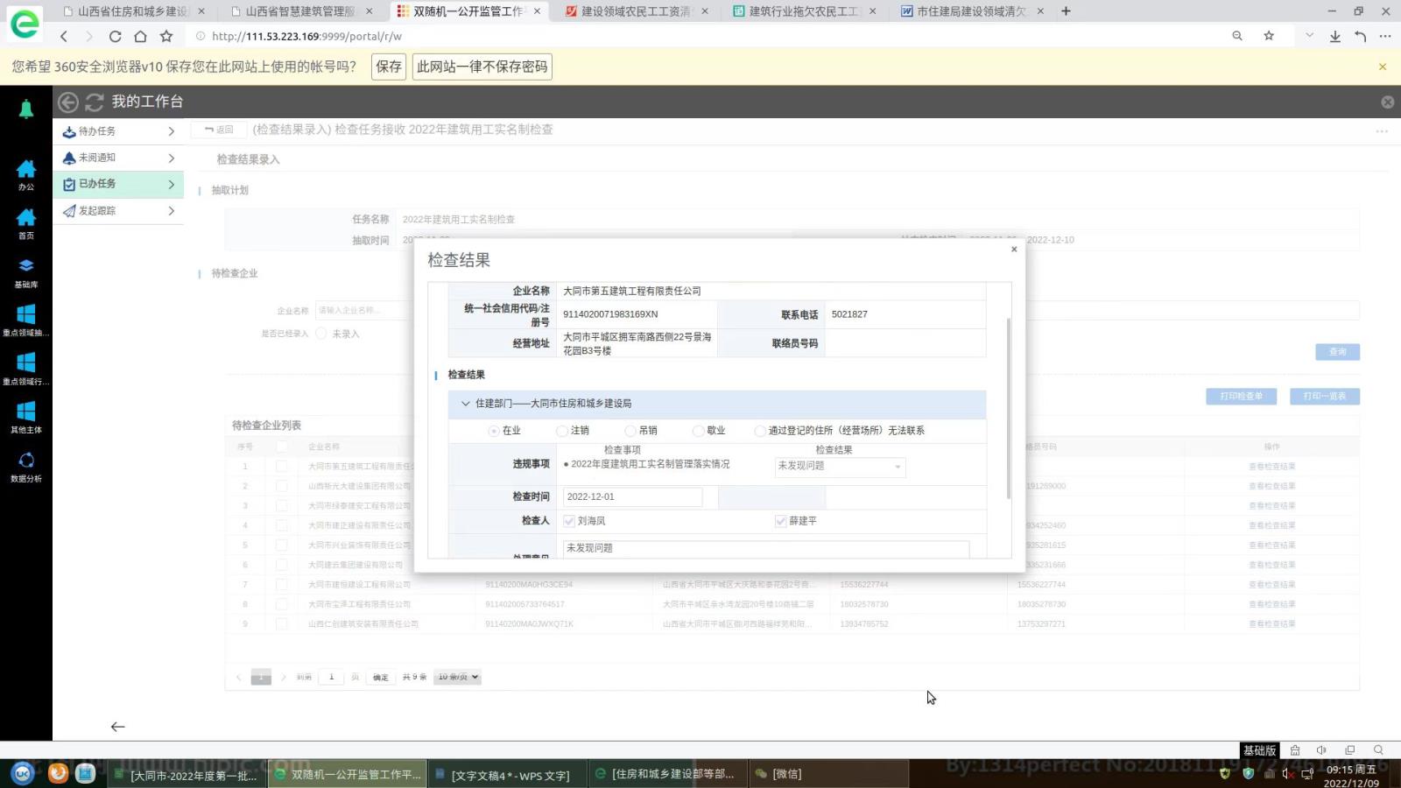This screenshot has height=788, width=1401.
Task: Click 打印一览表 button
Action: [x=1324, y=397]
